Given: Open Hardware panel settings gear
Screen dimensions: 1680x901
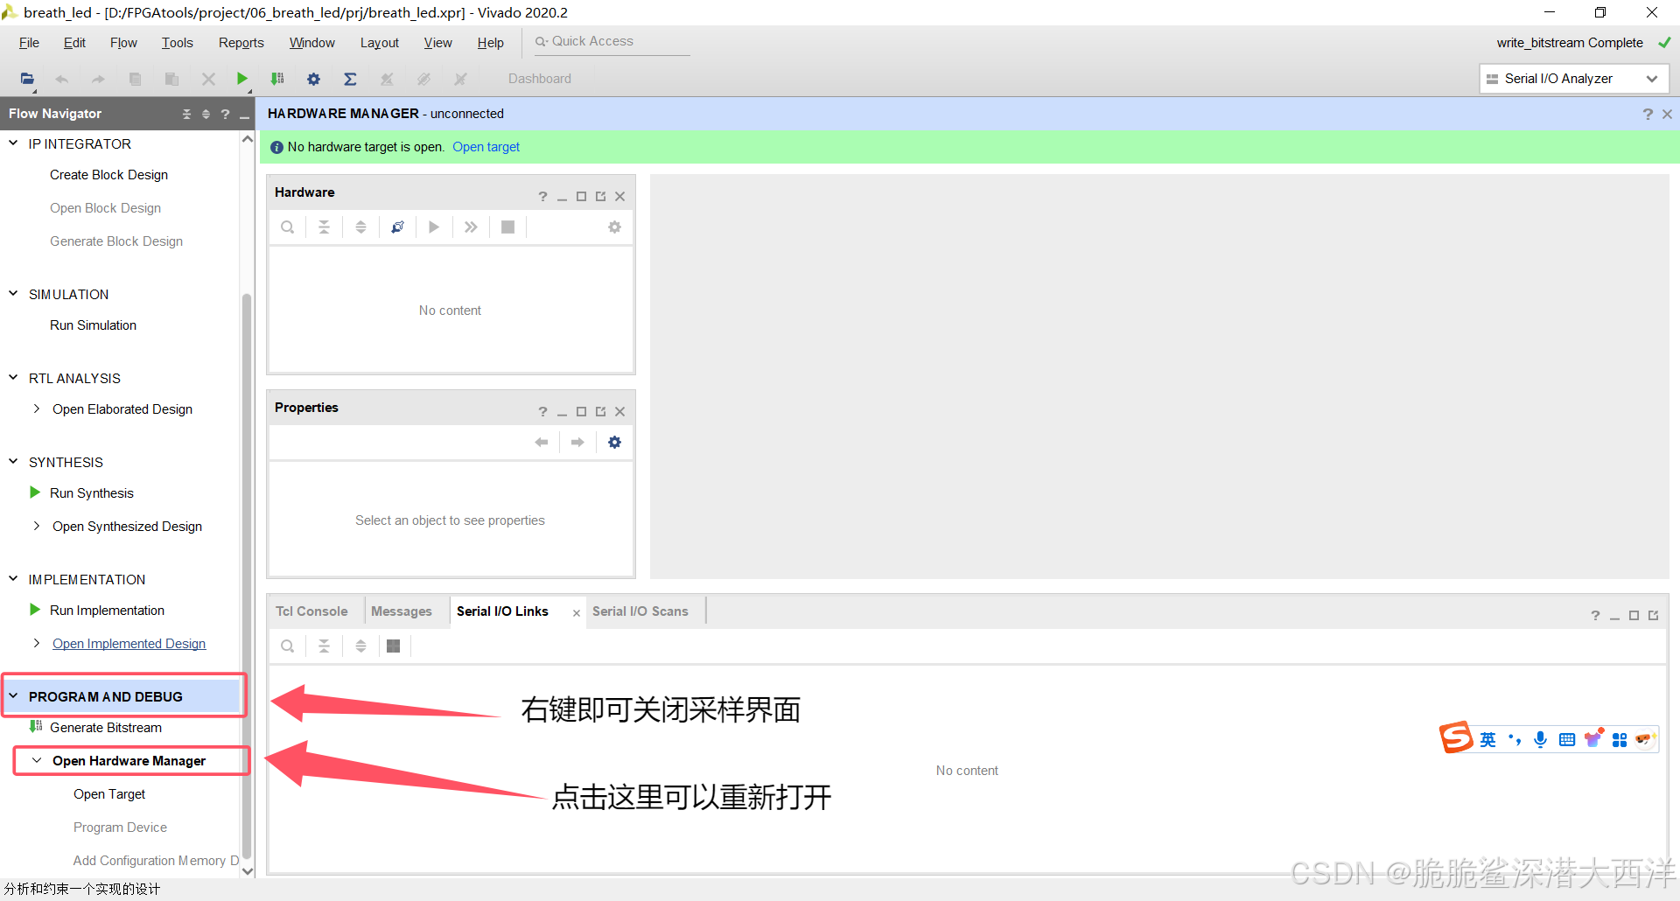Looking at the screenshot, I should pyautogui.click(x=614, y=227).
